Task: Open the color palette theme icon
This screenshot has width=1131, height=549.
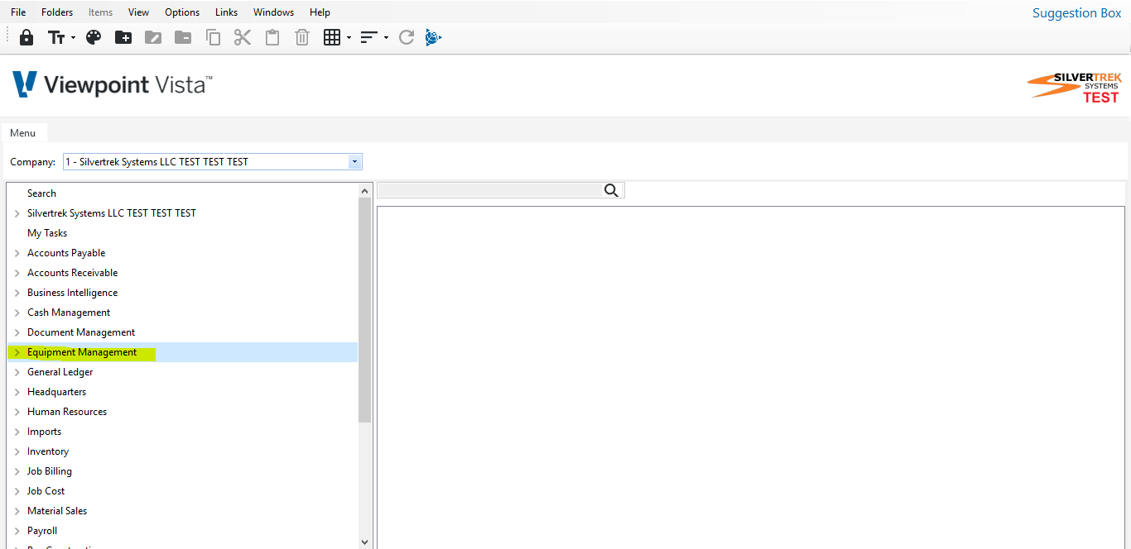Action: click(x=94, y=37)
